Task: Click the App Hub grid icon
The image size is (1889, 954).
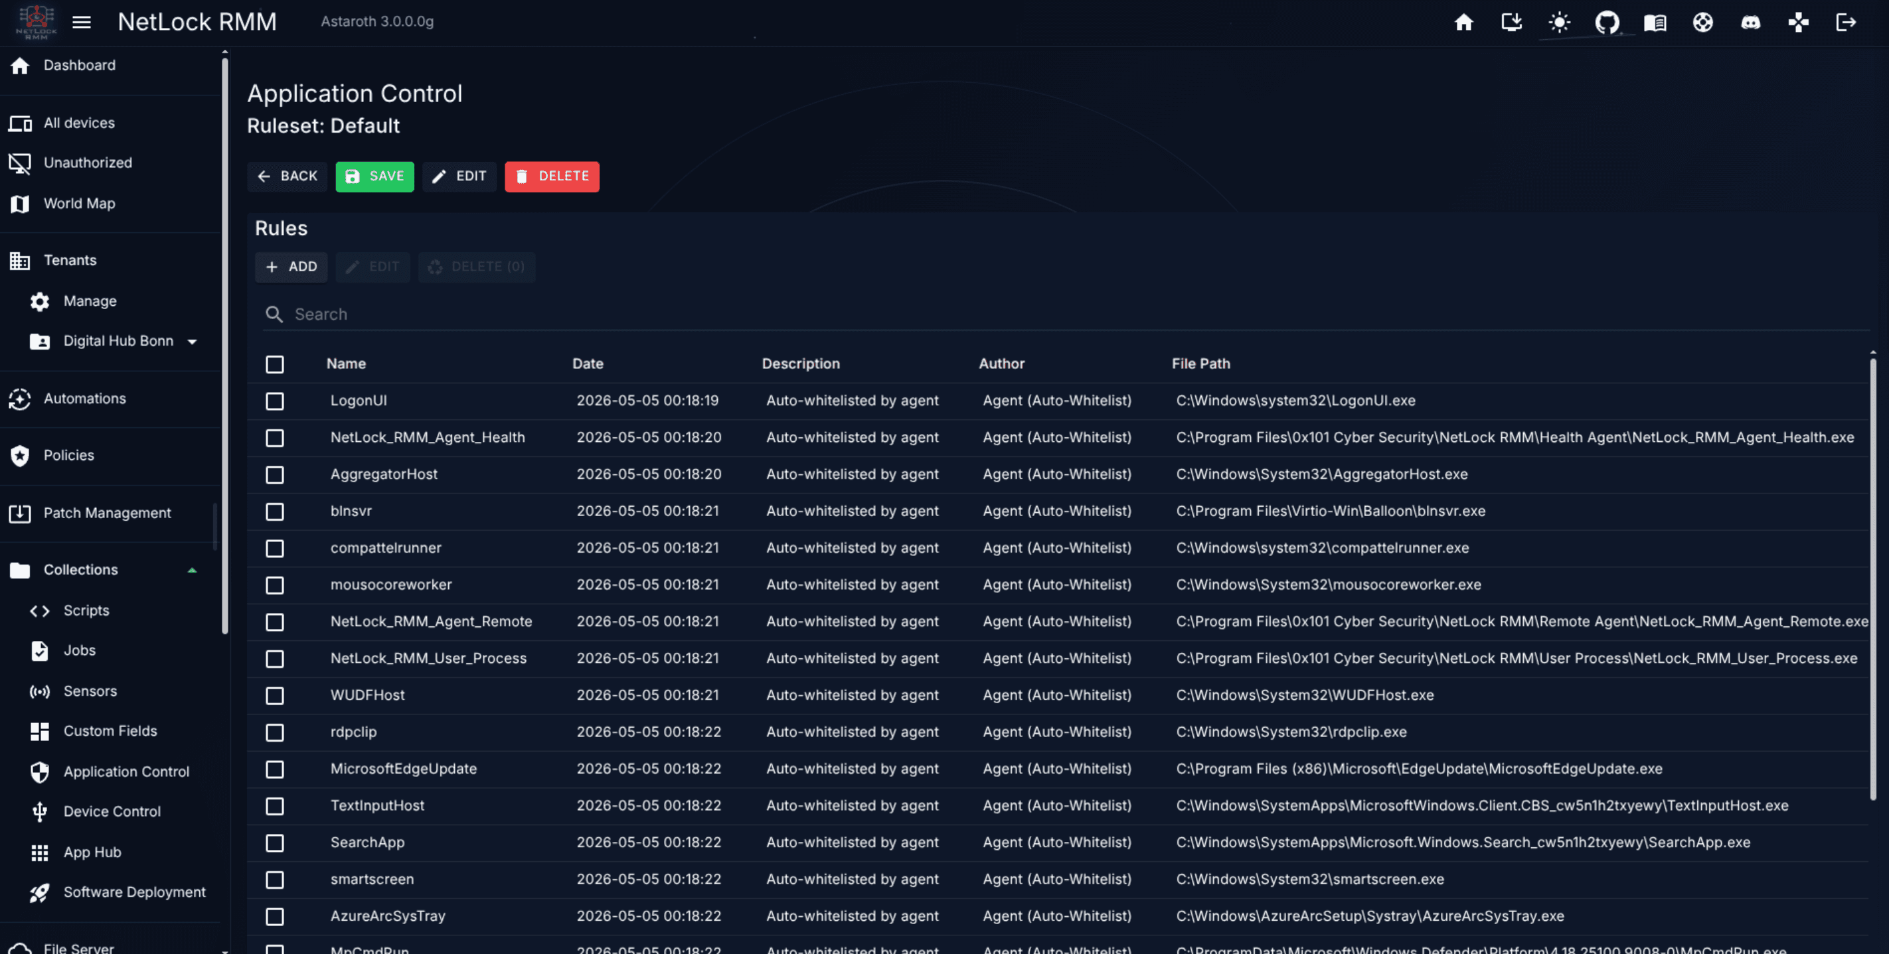Action: click(40, 852)
